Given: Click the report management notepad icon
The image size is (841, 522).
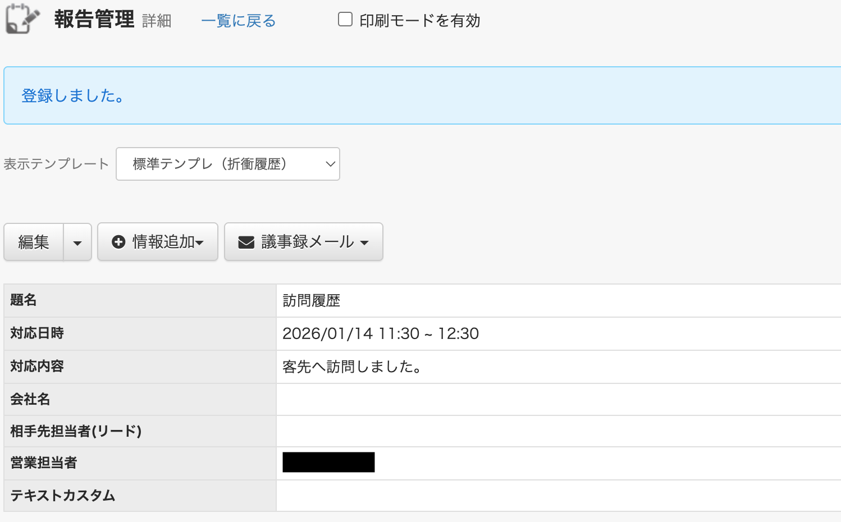Looking at the screenshot, I should coord(22,19).
